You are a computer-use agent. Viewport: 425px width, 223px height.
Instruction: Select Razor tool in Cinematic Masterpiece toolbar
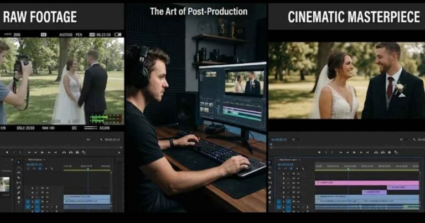[x=269, y=178]
